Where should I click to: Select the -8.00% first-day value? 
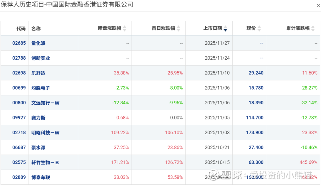tap(176, 88)
